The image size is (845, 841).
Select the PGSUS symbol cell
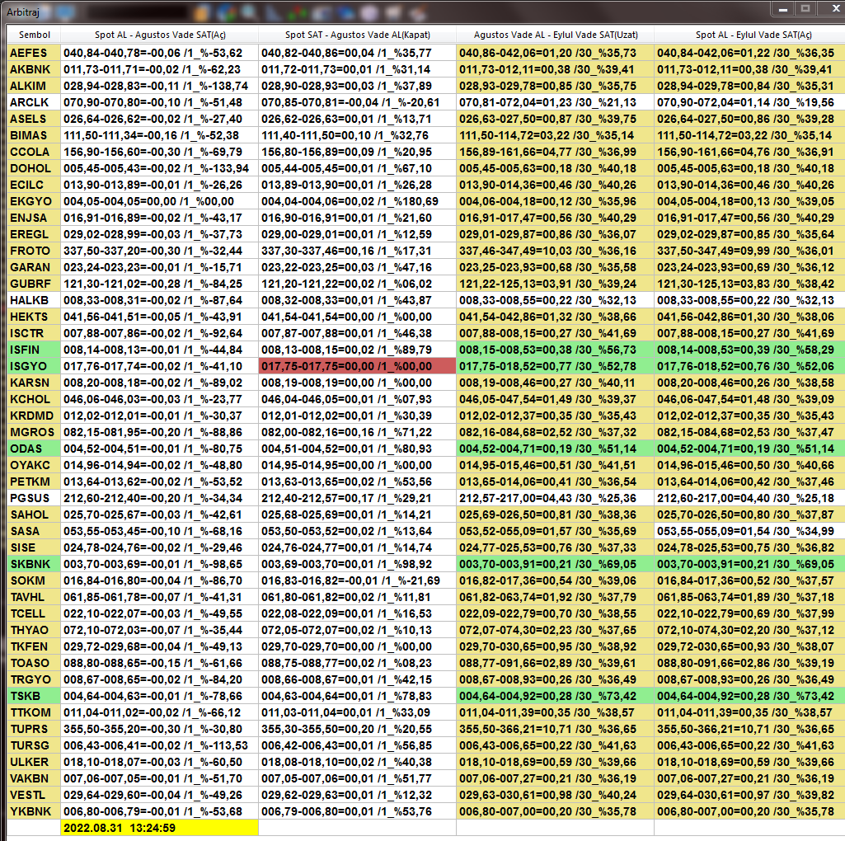34,498
